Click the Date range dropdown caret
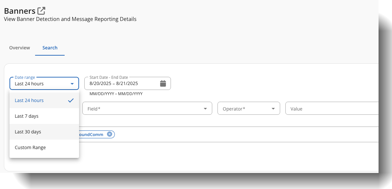Image resolution: width=392 pixels, height=189 pixels. tap(72, 83)
